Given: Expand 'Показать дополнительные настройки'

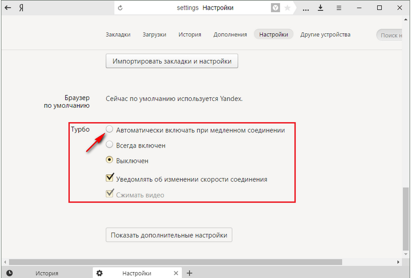Looking at the screenshot, I should pos(169,235).
